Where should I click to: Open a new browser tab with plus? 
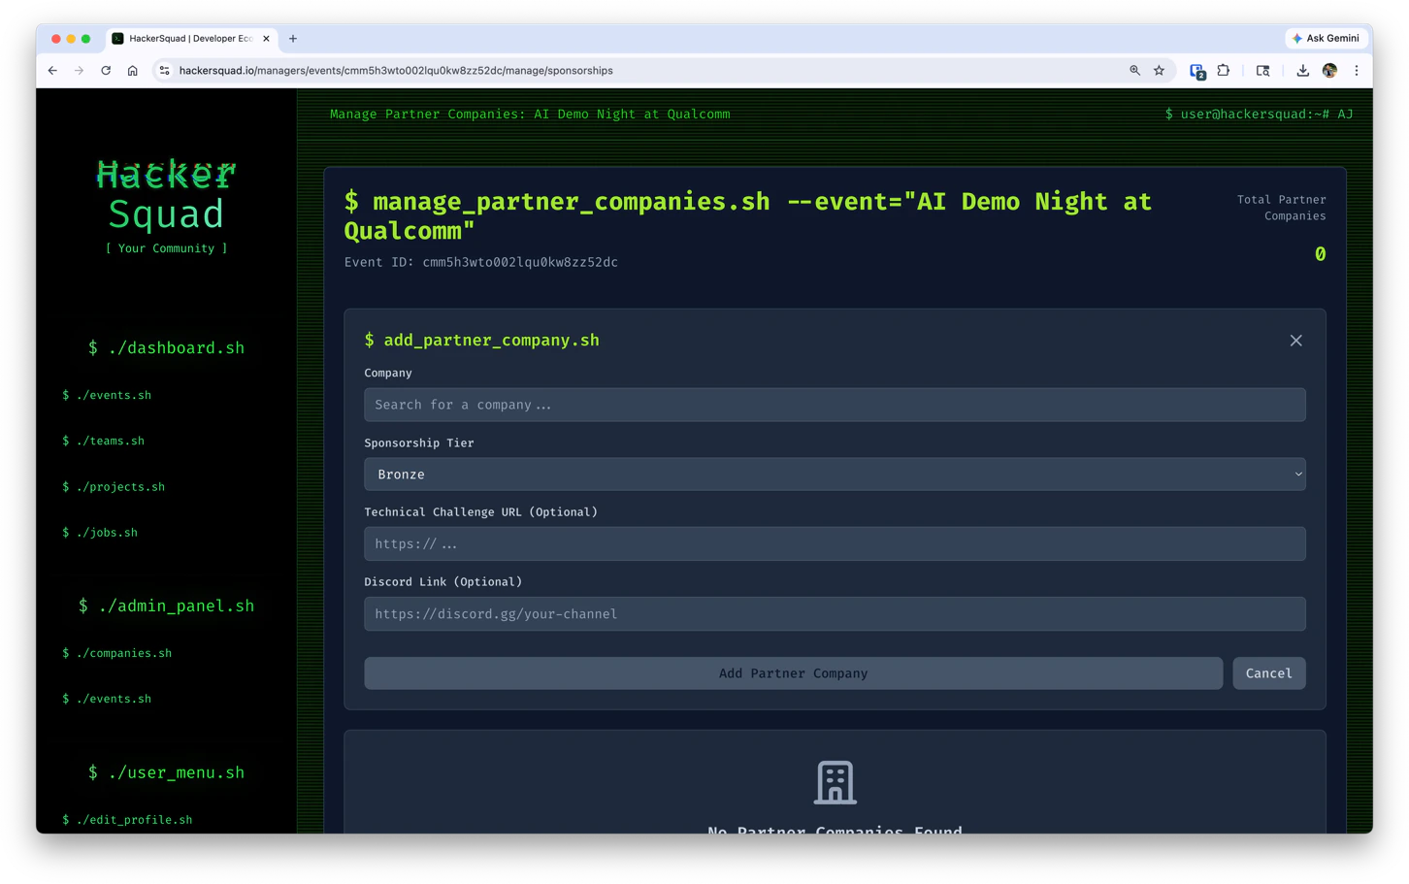coord(293,39)
